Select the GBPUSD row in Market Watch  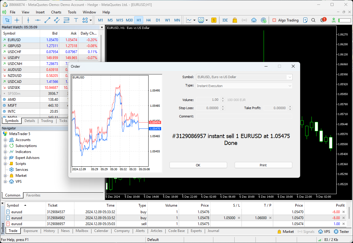click(50, 46)
